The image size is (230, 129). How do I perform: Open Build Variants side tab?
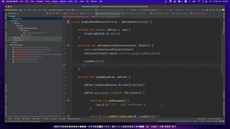click(6, 110)
